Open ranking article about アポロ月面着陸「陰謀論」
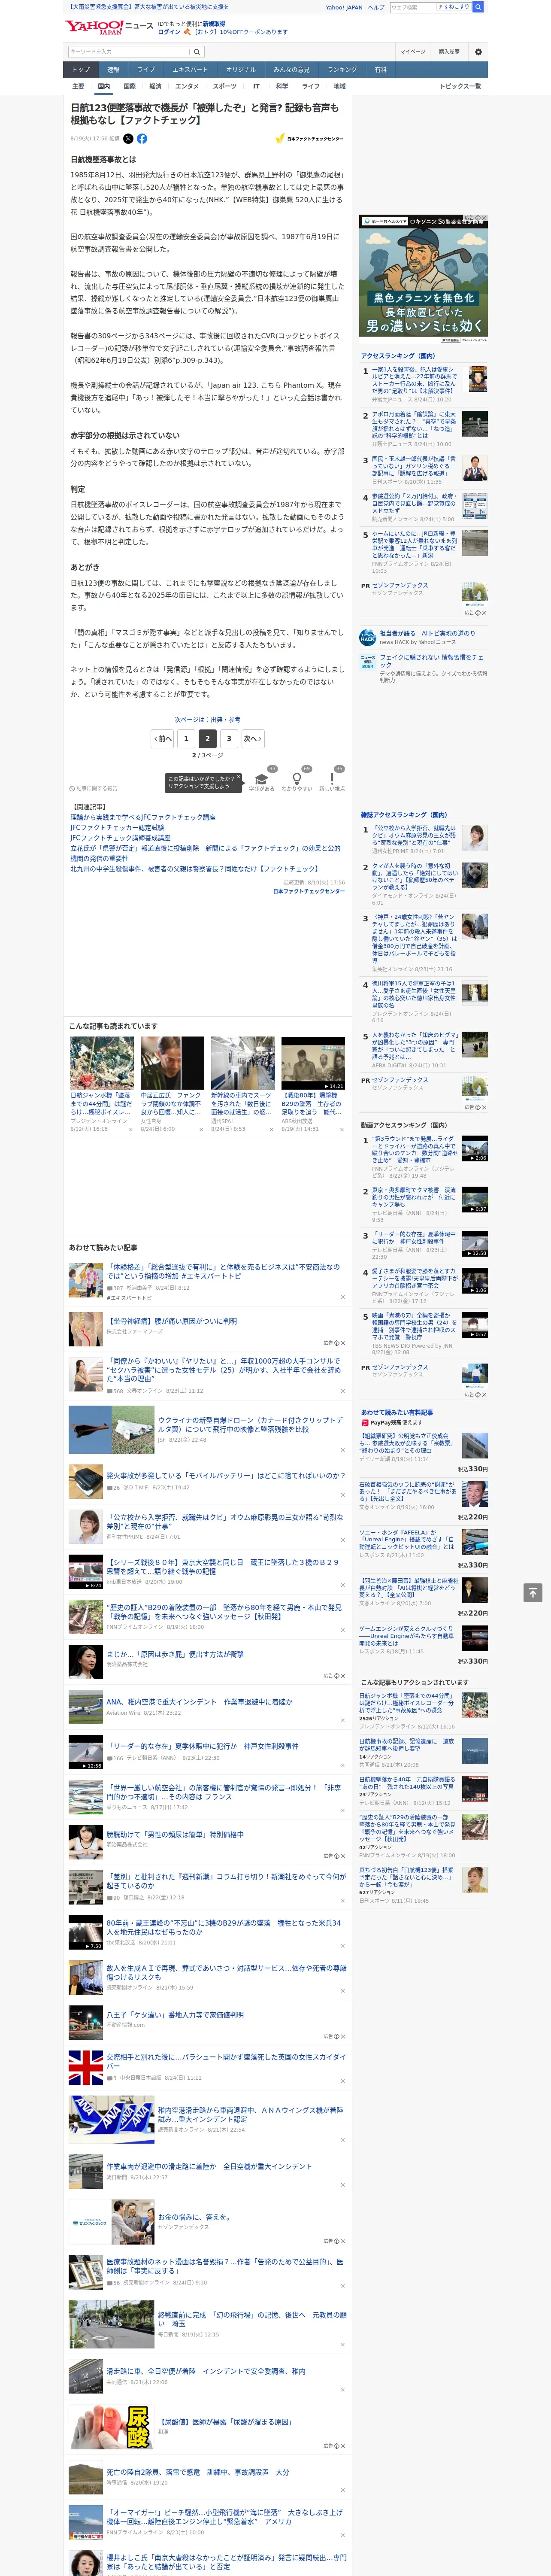Screen dimensions: 551x2576 [x=414, y=425]
